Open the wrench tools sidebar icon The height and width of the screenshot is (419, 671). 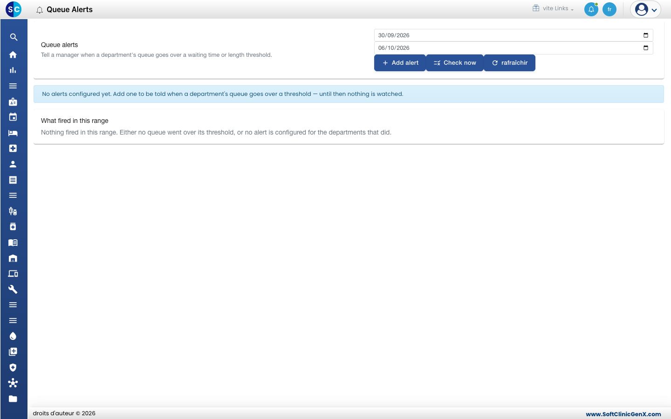[13, 289]
